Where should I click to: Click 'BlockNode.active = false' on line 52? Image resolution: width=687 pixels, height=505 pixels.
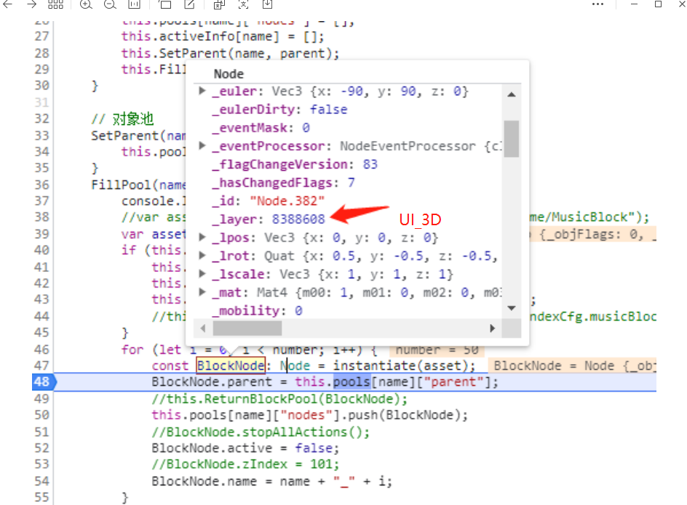(x=245, y=448)
